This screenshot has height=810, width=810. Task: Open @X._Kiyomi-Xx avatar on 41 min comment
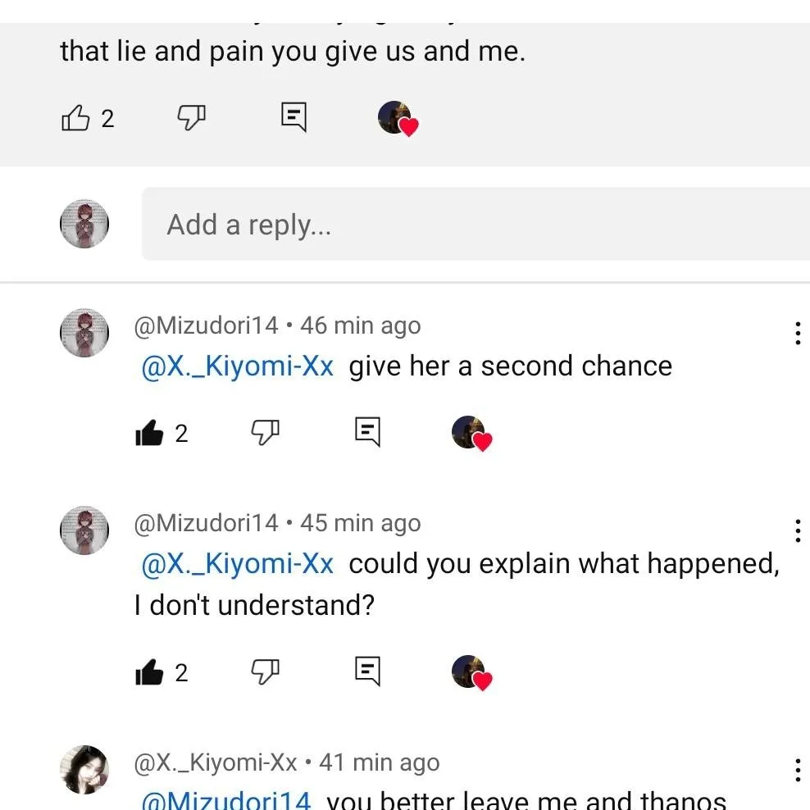(x=84, y=769)
